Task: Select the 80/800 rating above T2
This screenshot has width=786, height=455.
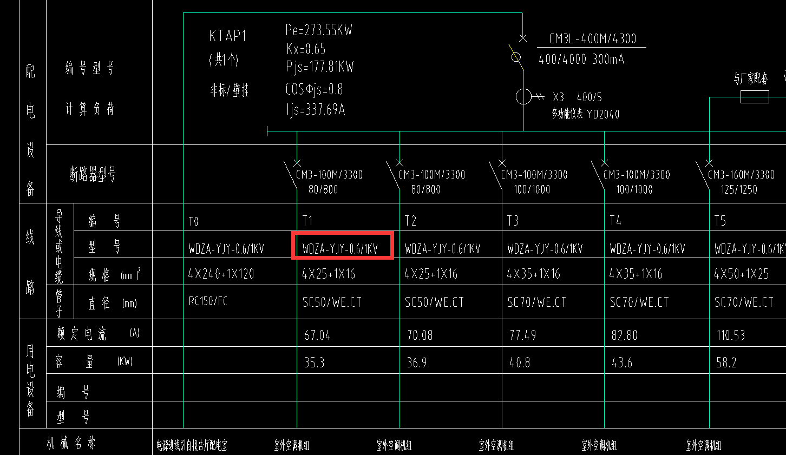Action: pyautogui.click(x=426, y=189)
